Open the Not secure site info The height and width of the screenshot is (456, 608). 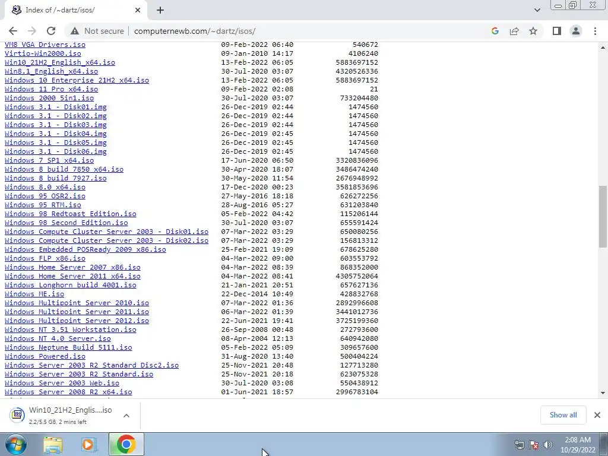97,31
